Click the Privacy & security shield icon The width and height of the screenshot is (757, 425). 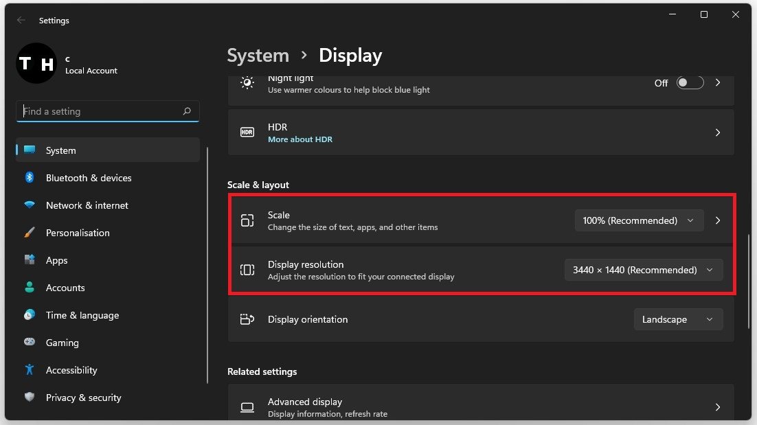pyautogui.click(x=30, y=398)
